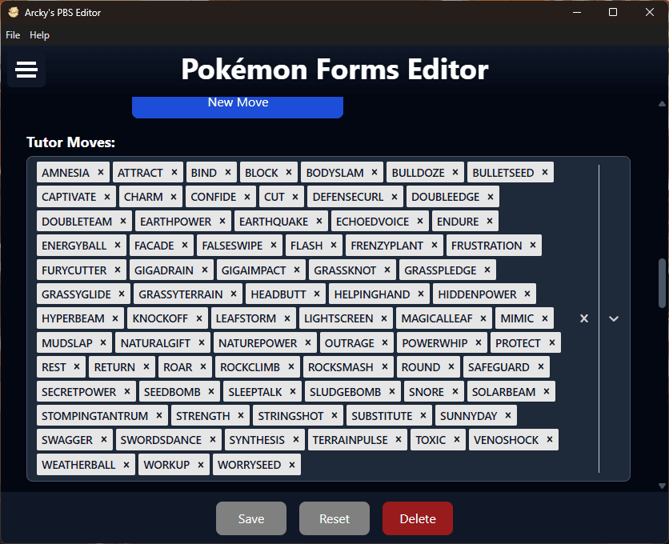Delete the WORRYSEED move tag

click(292, 465)
